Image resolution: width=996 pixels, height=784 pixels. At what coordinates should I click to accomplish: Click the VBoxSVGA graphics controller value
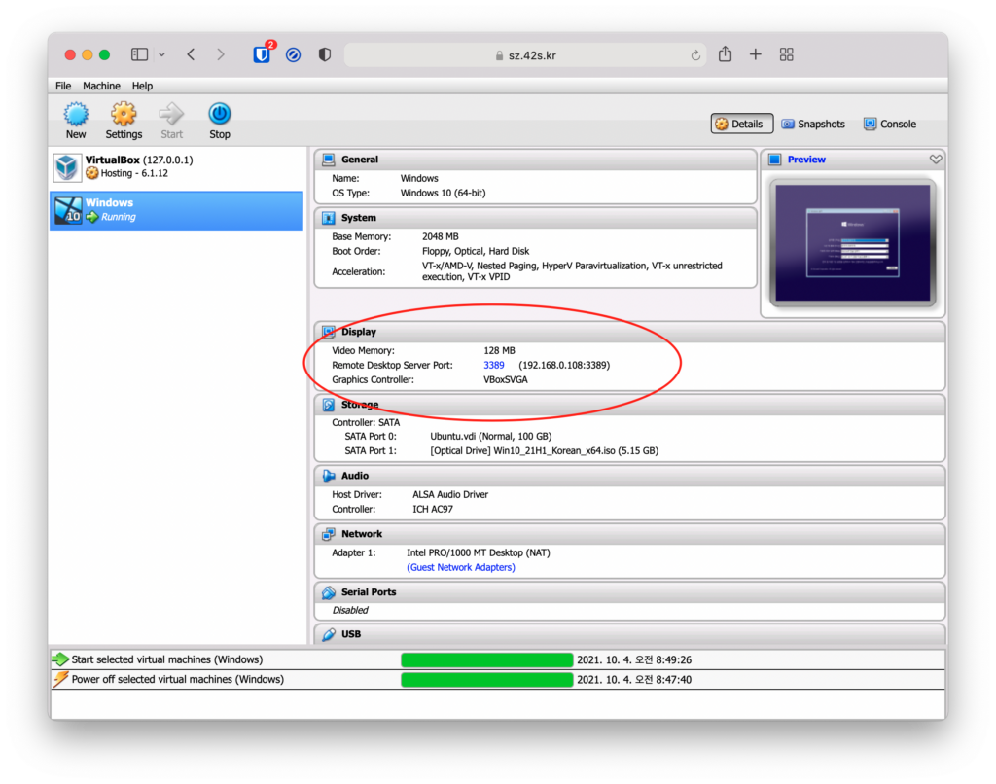click(x=505, y=380)
